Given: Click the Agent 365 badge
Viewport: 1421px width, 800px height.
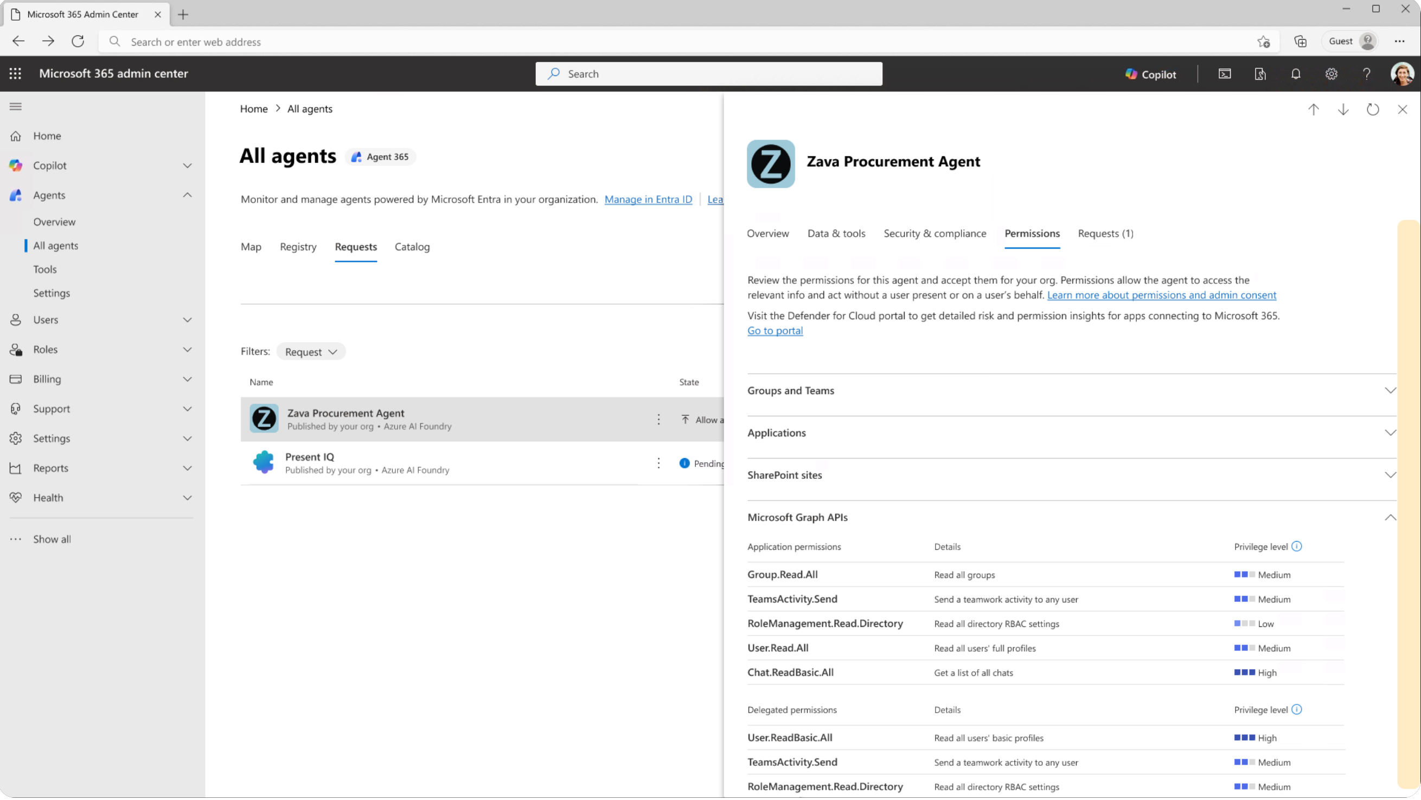Looking at the screenshot, I should click(x=381, y=157).
